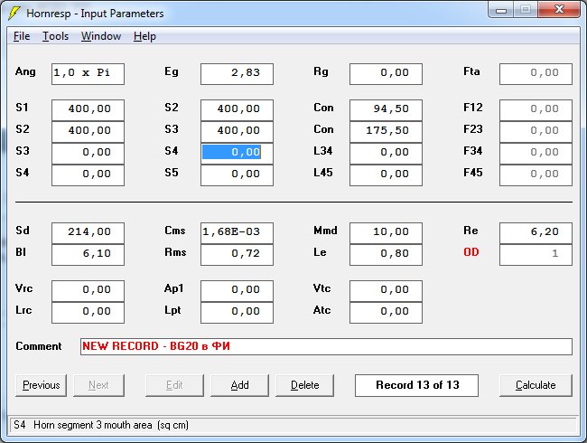Click the F34 input field

tap(536, 154)
